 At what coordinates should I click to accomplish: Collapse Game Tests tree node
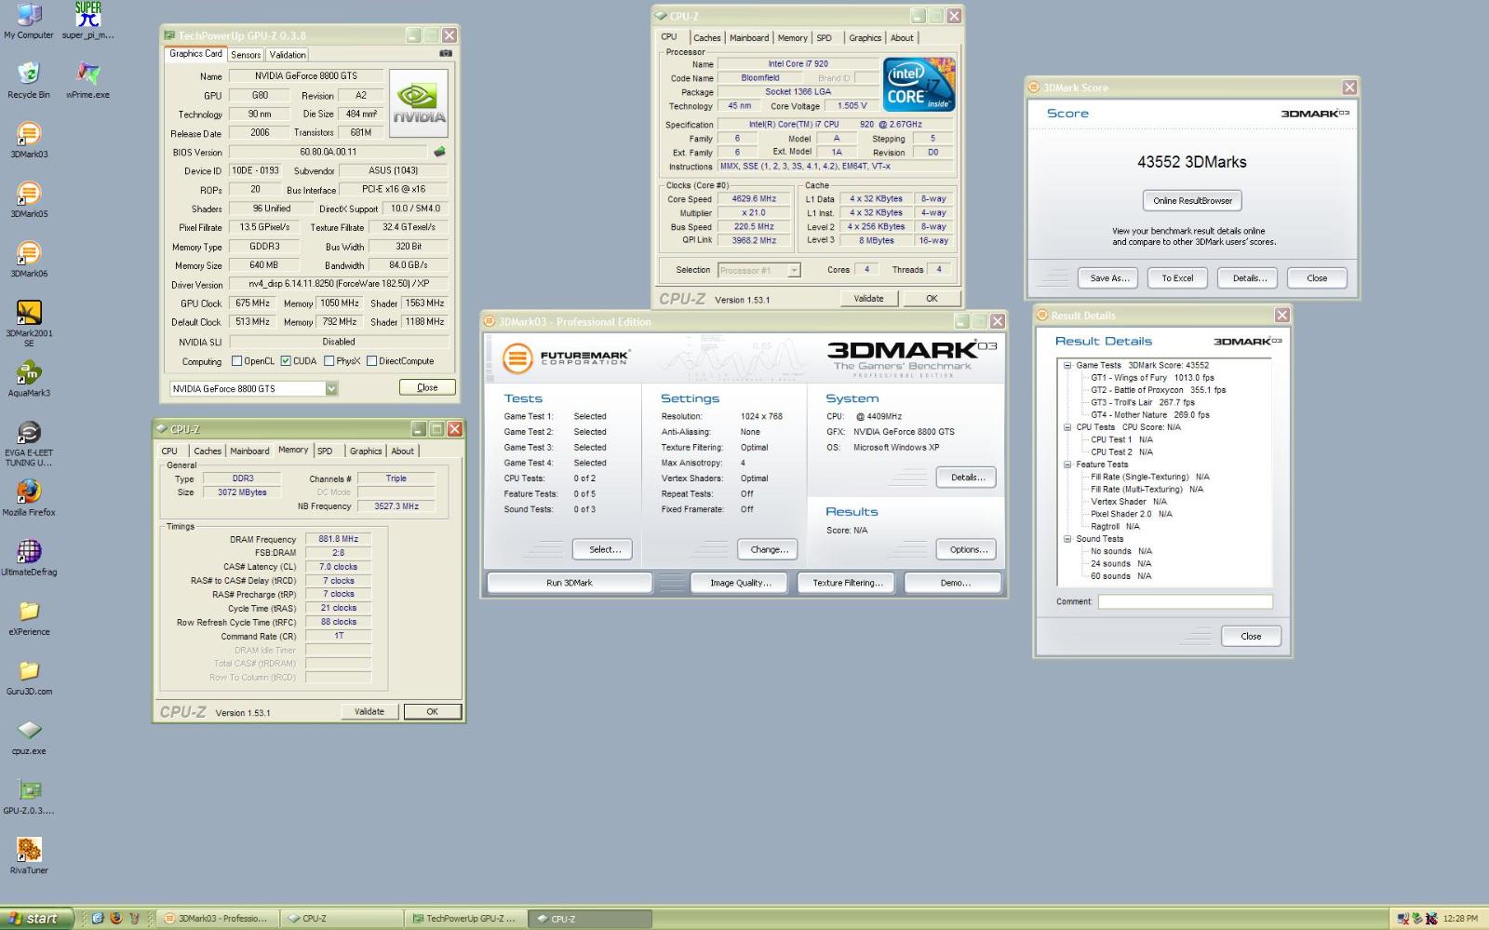(x=1067, y=365)
